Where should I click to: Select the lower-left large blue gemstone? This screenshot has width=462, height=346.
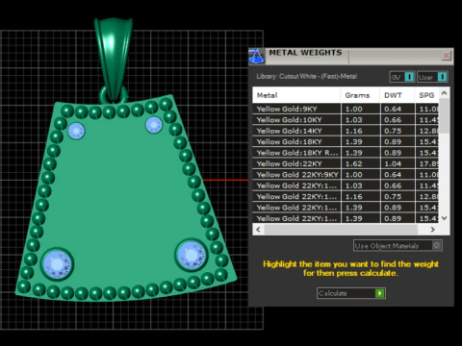coord(57,263)
